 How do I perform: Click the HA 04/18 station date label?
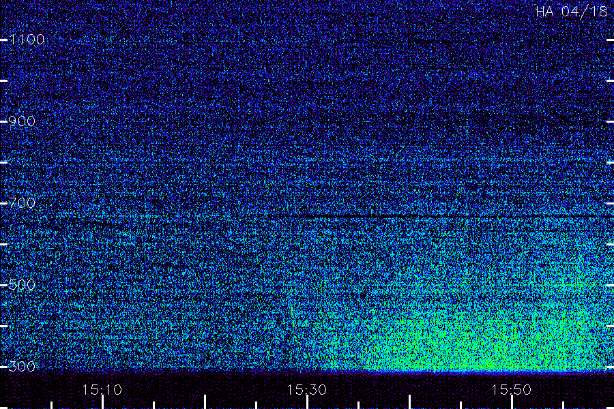[571, 12]
